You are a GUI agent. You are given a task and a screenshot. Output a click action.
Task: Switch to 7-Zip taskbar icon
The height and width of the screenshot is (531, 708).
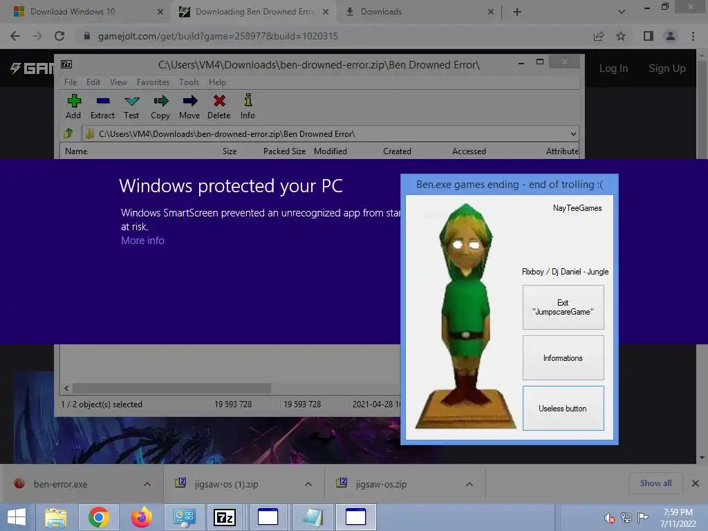click(x=225, y=517)
